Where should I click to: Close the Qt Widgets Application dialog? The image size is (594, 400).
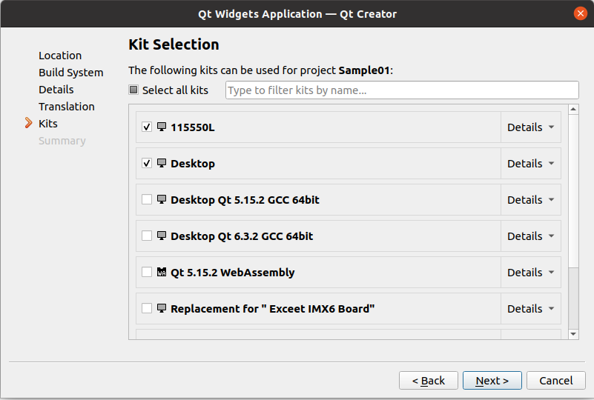tap(581, 13)
